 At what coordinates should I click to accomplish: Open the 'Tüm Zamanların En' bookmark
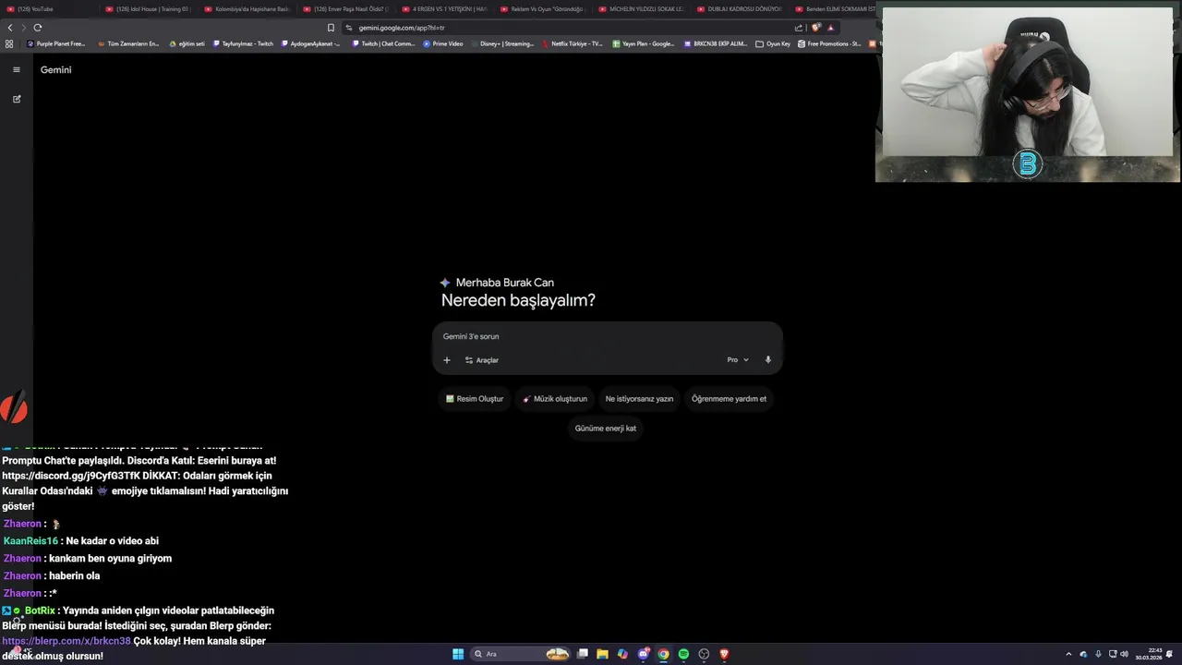pos(128,43)
